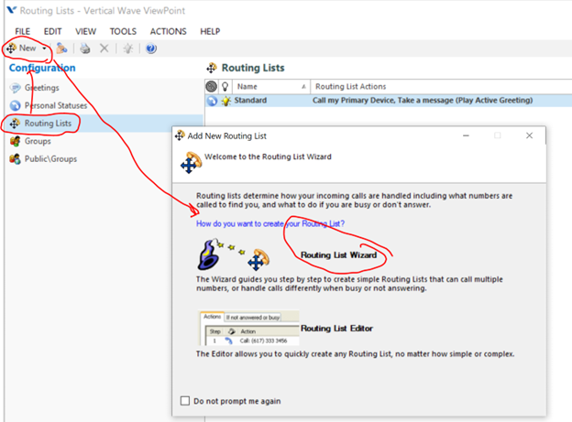572x422 pixels.
Task: Check the Do not prompt me again box
Action: coord(187,400)
